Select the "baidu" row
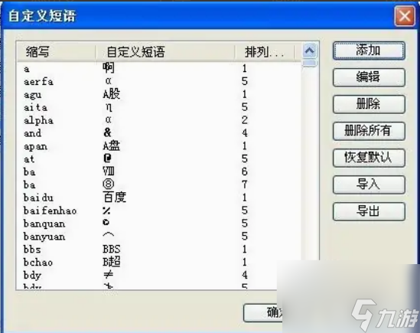This screenshot has height=333, width=420. click(x=159, y=198)
